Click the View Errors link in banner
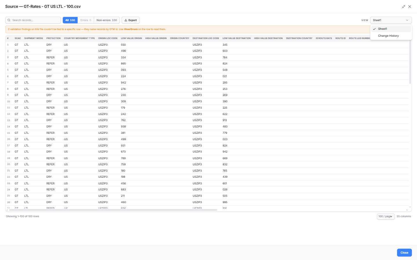 131,29
